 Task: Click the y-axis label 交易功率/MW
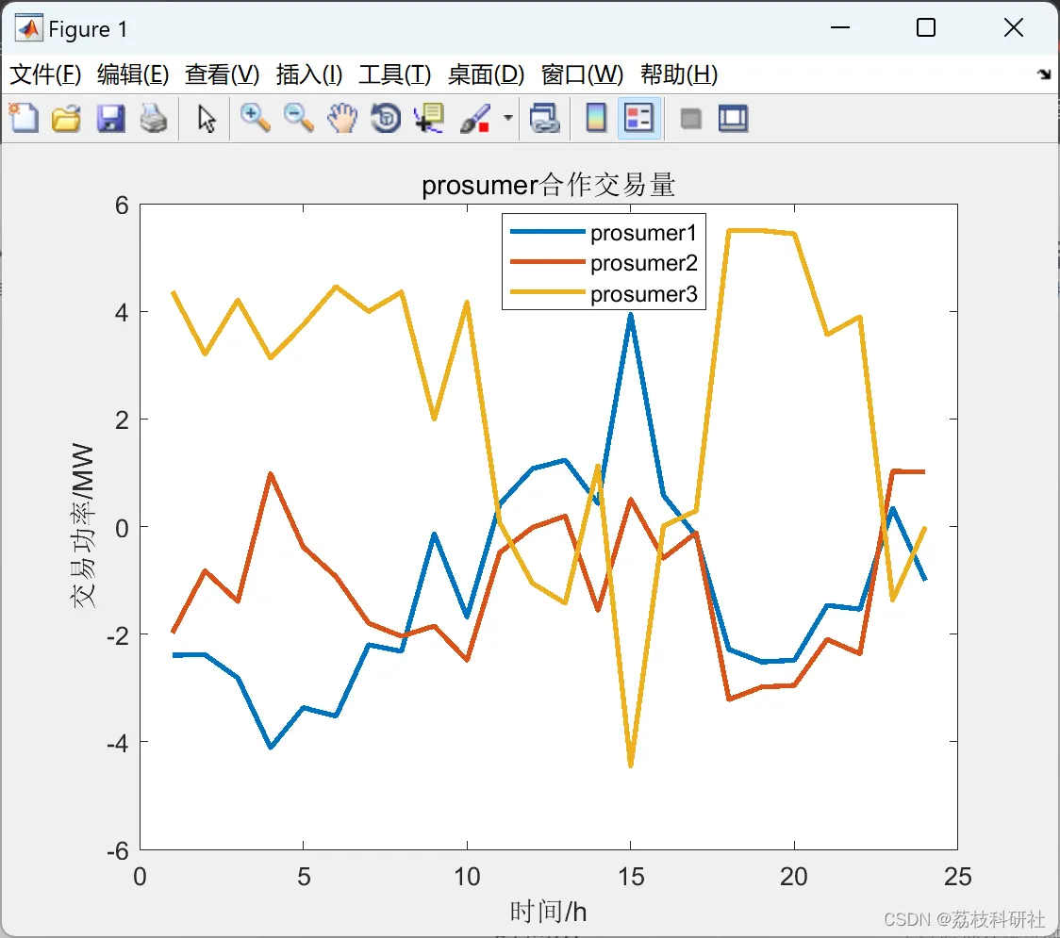(82, 526)
